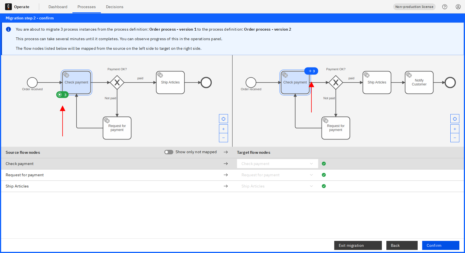Select Notify Customer task in target diagram
Screen dimensions: 465x253
point(419,82)
